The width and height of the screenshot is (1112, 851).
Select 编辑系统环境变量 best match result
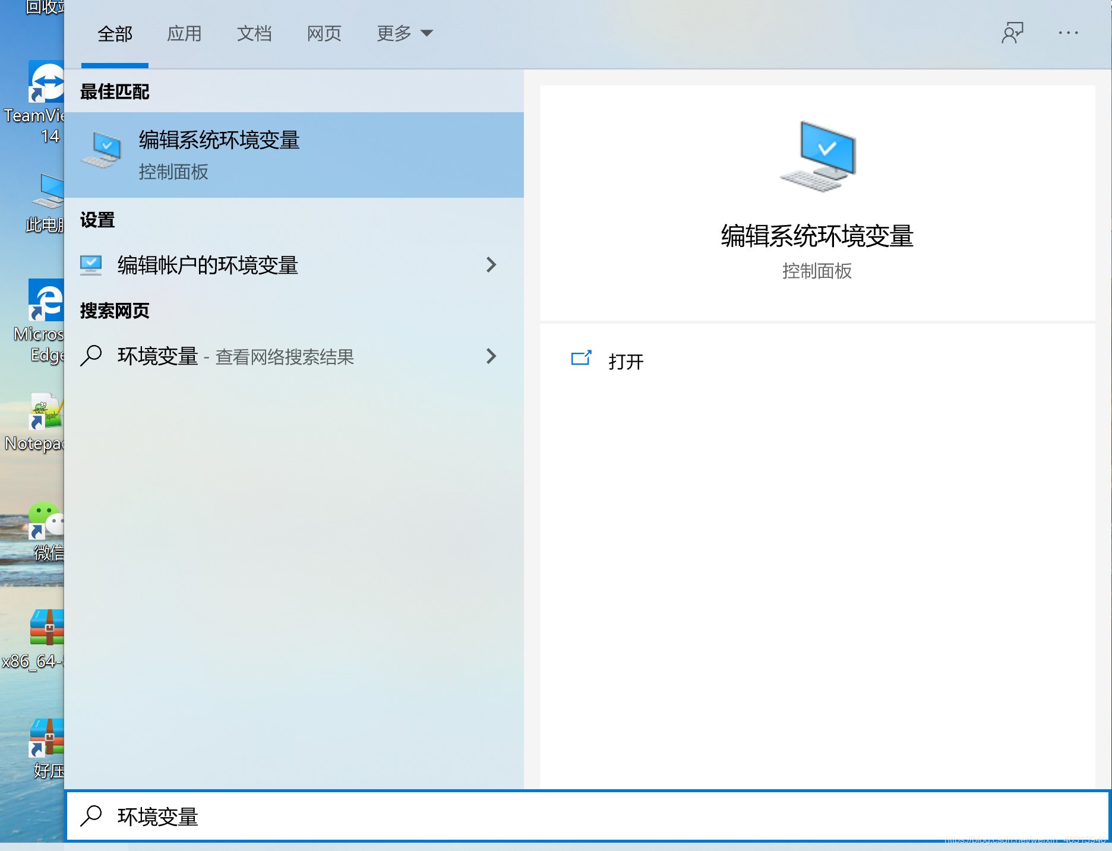294,155
